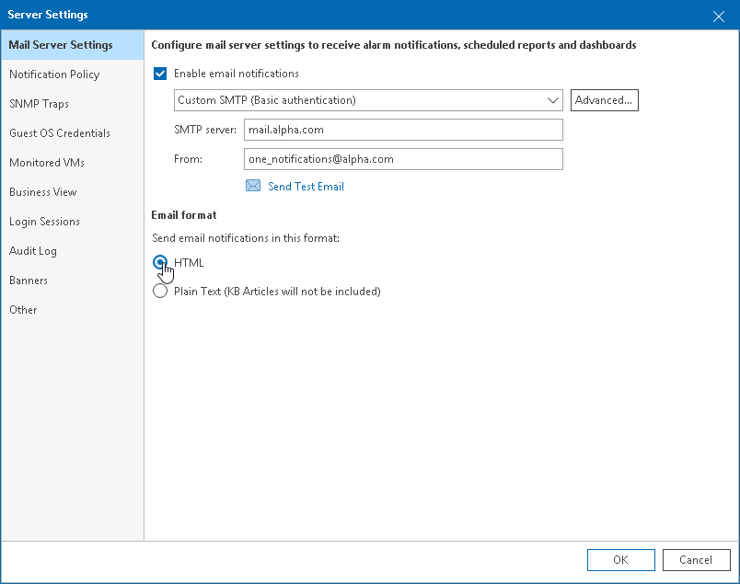Viewport: 740px width, 584px height.
Task: Click the envelope icon beside Send Test Email
Action: 253,186
